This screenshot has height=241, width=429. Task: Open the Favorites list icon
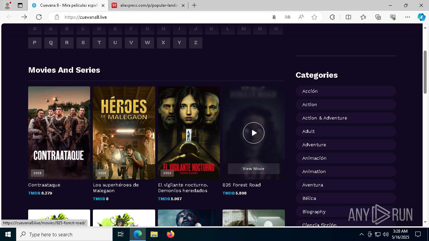tap(363, 17)
